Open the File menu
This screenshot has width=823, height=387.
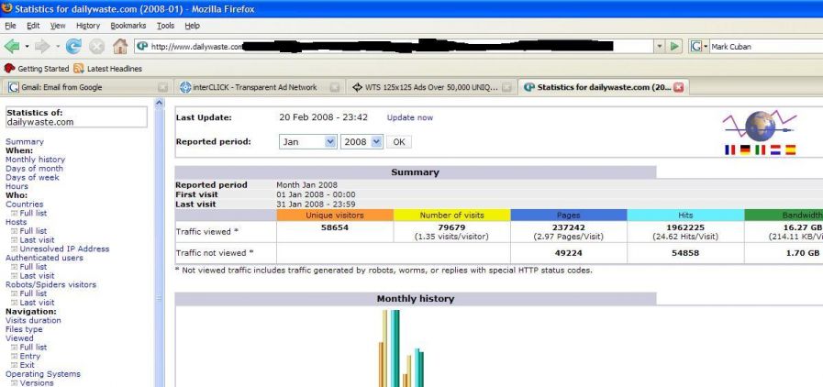pyautogui.click(x=10, y=25)
